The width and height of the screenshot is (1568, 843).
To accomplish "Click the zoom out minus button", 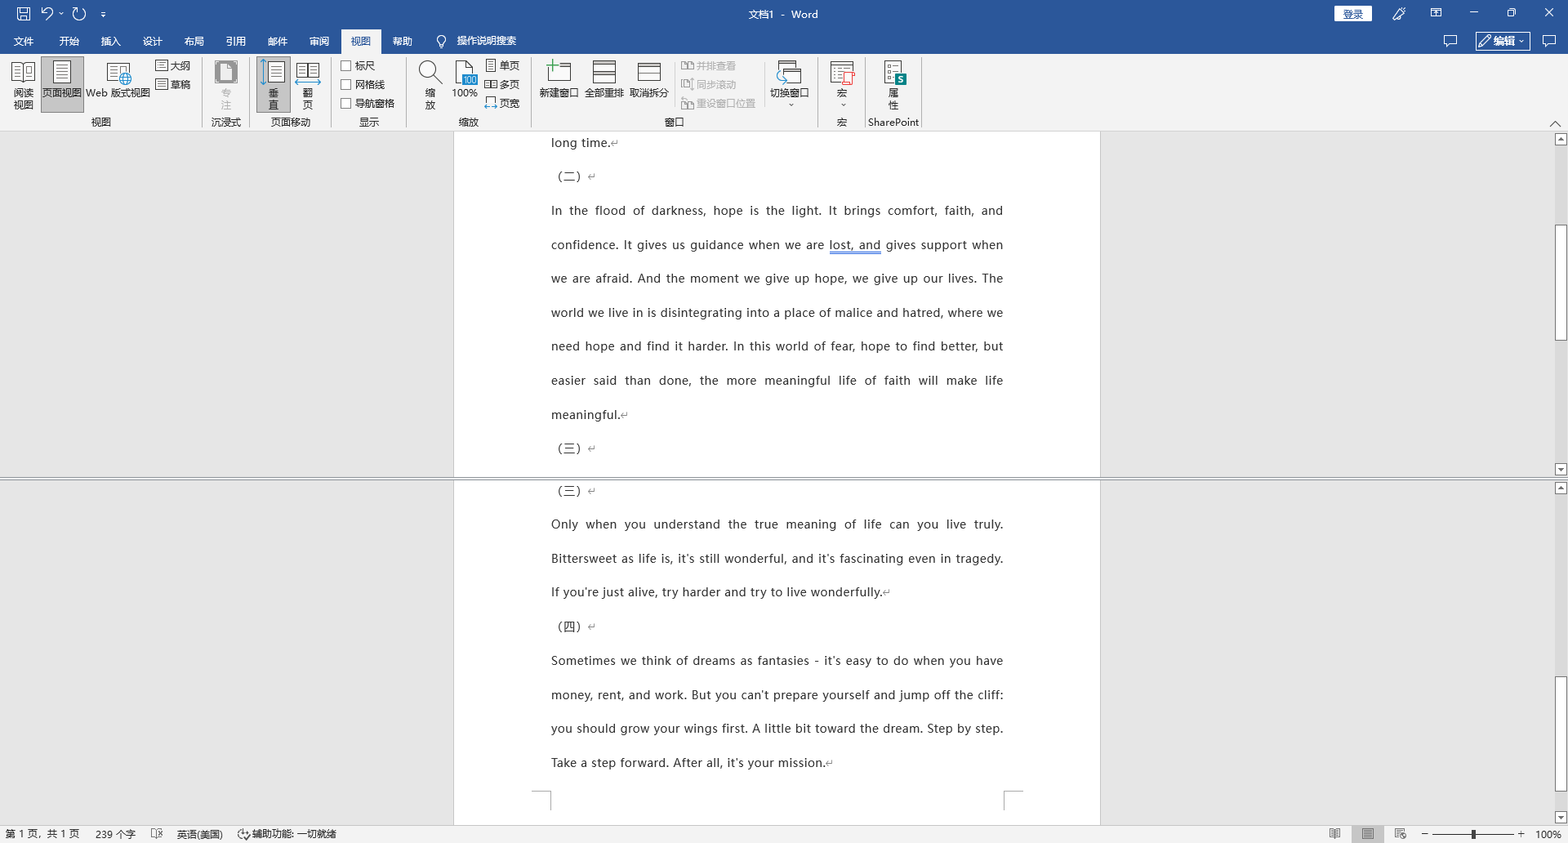I will (x=1425, y=834).
